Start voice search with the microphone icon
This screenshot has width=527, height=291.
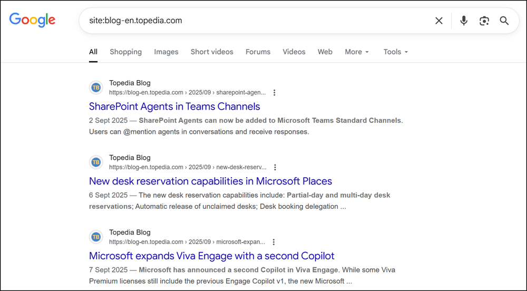[464, 21]
